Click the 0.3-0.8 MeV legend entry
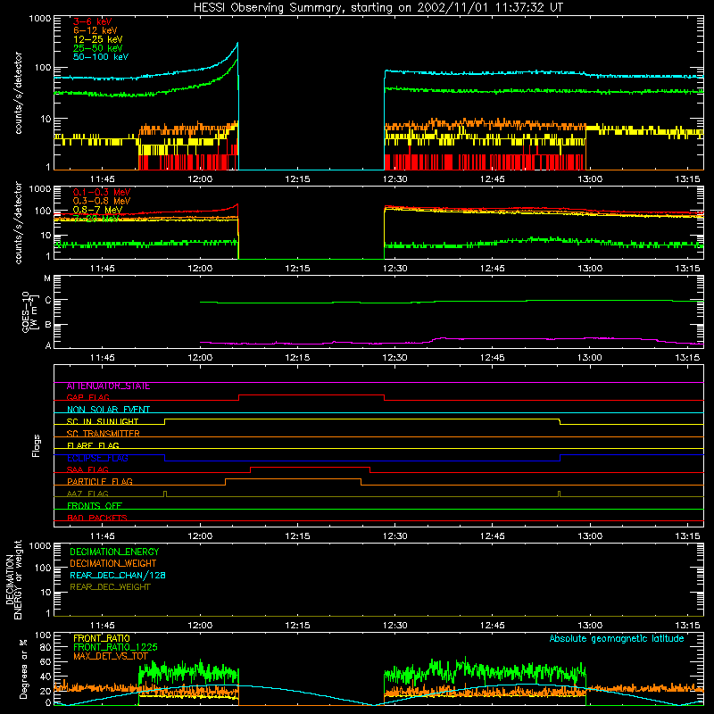Image resolution: width=714 pixels, height=714 pixels. (102, 201)
